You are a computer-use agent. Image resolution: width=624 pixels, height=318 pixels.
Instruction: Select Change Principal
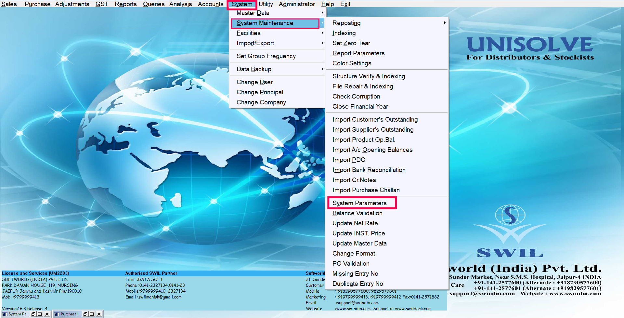click(277, 92)
